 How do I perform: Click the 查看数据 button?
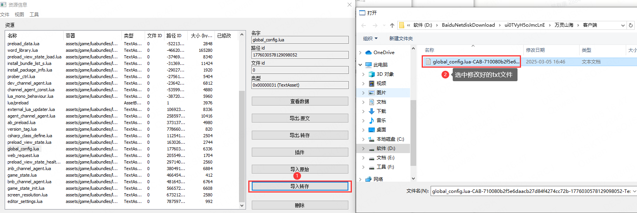[x=300, y=101]
